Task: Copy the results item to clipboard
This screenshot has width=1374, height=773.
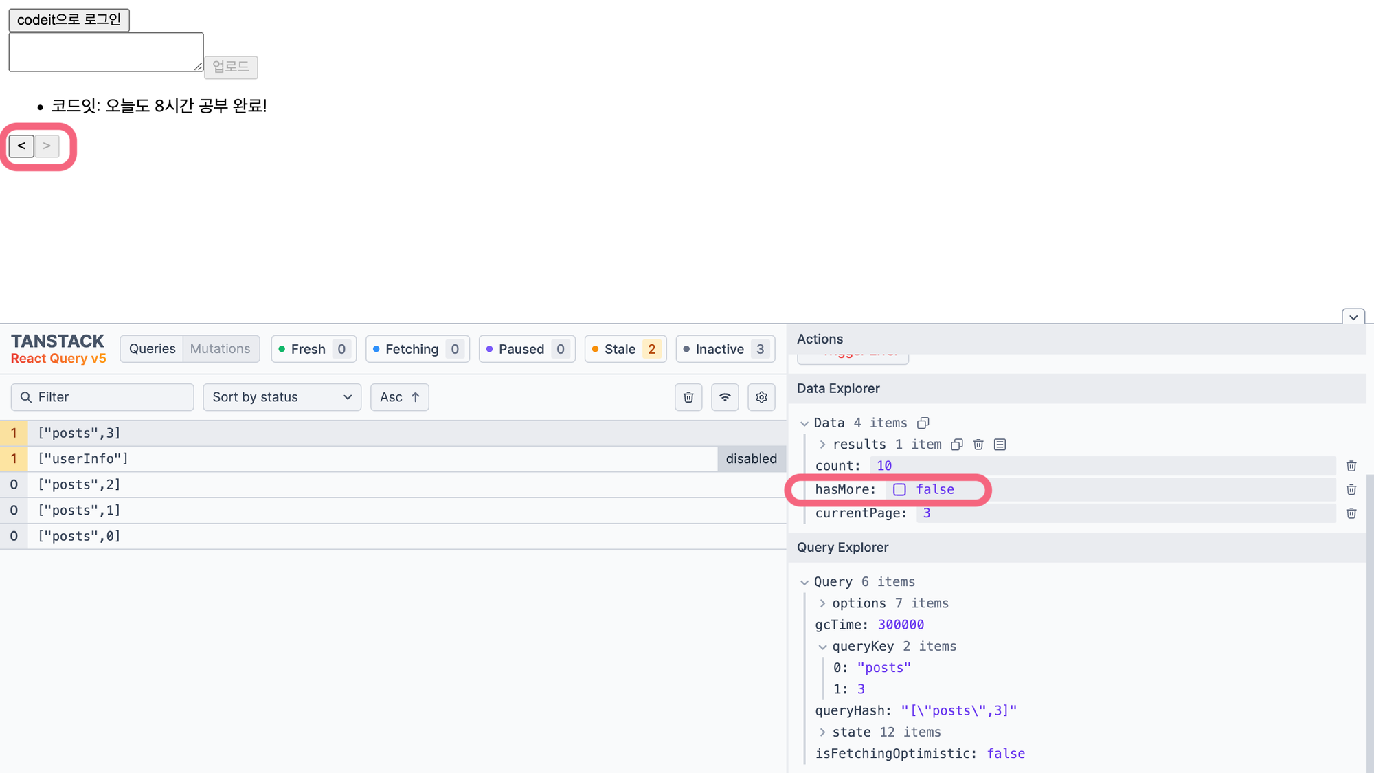Action: (957, 445)
